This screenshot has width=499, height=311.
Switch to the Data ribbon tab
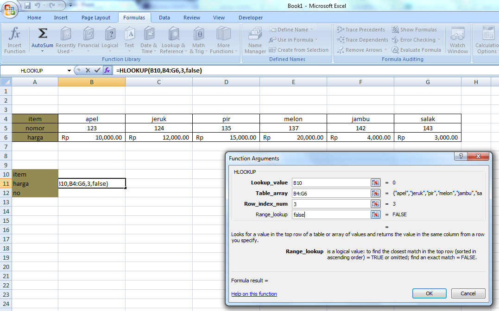tap(164, 18)
